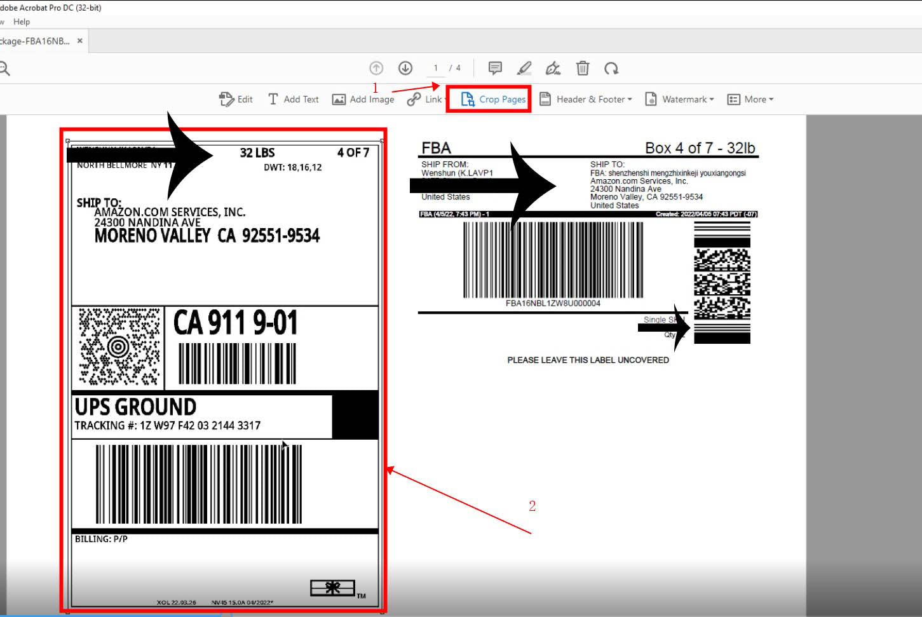Image resolution: width=922 pixels, height=617 pixels.
Task: Click the page number input field
Action: tap(435, 68)
